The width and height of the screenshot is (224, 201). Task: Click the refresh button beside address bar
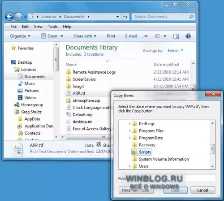pyautogui.click(x=125, y=17)
